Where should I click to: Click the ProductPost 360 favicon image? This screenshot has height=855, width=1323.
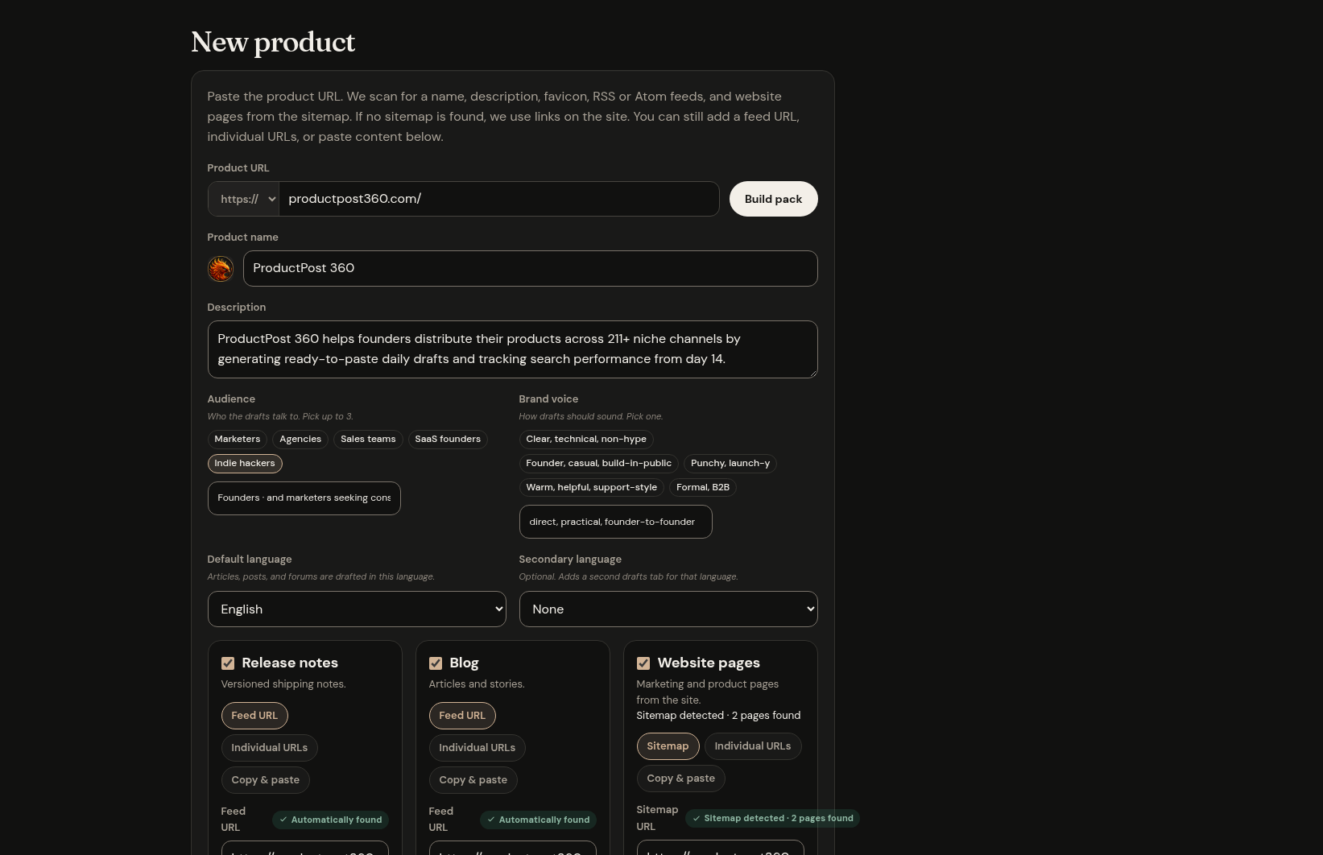(220, 268)
